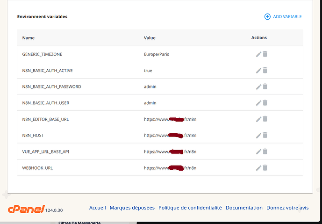The height and width of the screenshot is (224, 322).
Task: Open the Marques déposées link
Action: (132, 208)
